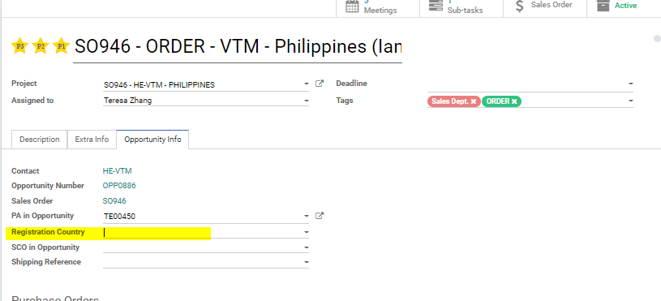Remove the Sales Dept. tag

474,101
